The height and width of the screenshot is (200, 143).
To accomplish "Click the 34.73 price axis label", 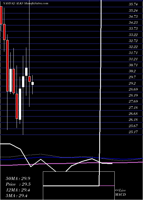I will coord(133,17).
